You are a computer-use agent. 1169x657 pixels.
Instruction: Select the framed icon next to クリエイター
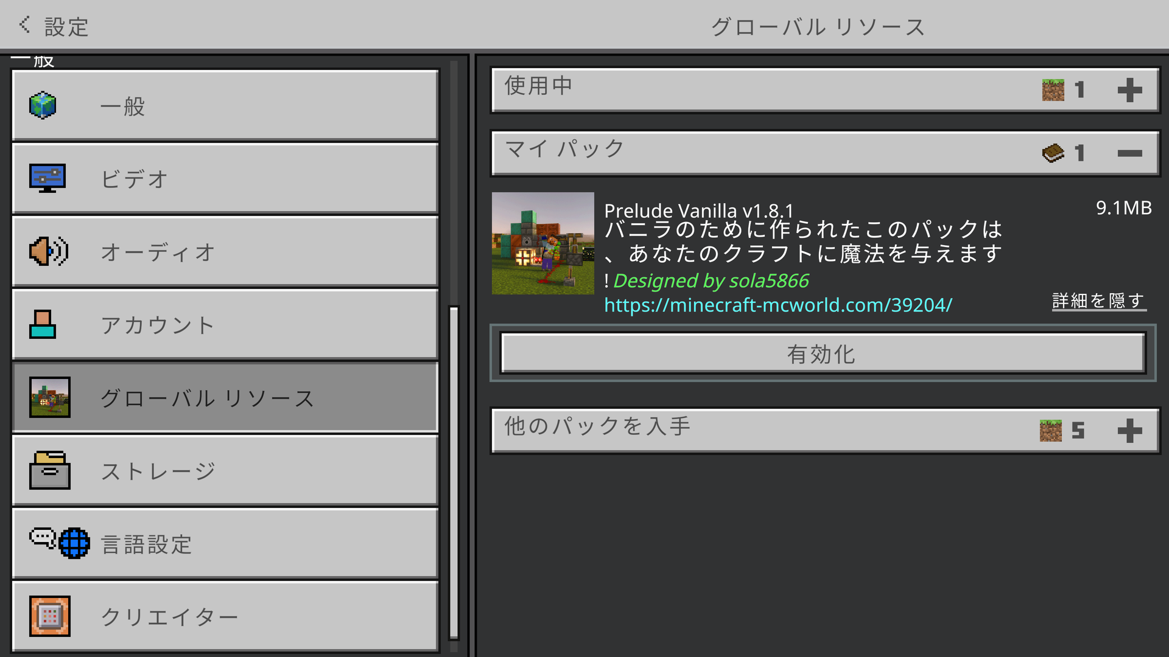(51, 616)
